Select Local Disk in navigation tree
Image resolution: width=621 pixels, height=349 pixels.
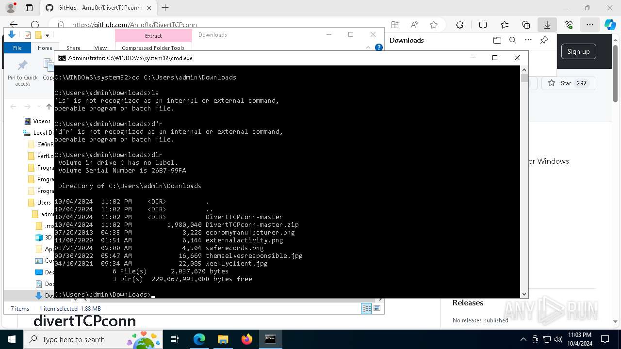38,133
